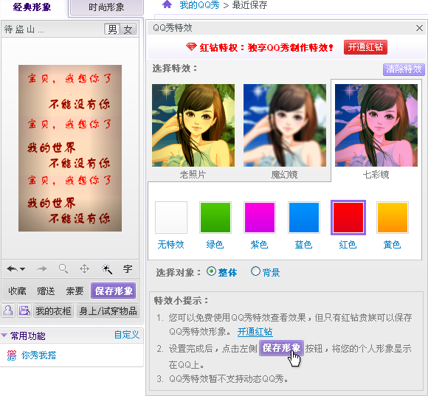Select the magnifier zoom tool
The height and width of the screenshot is (396, 428).
[63, 269]
